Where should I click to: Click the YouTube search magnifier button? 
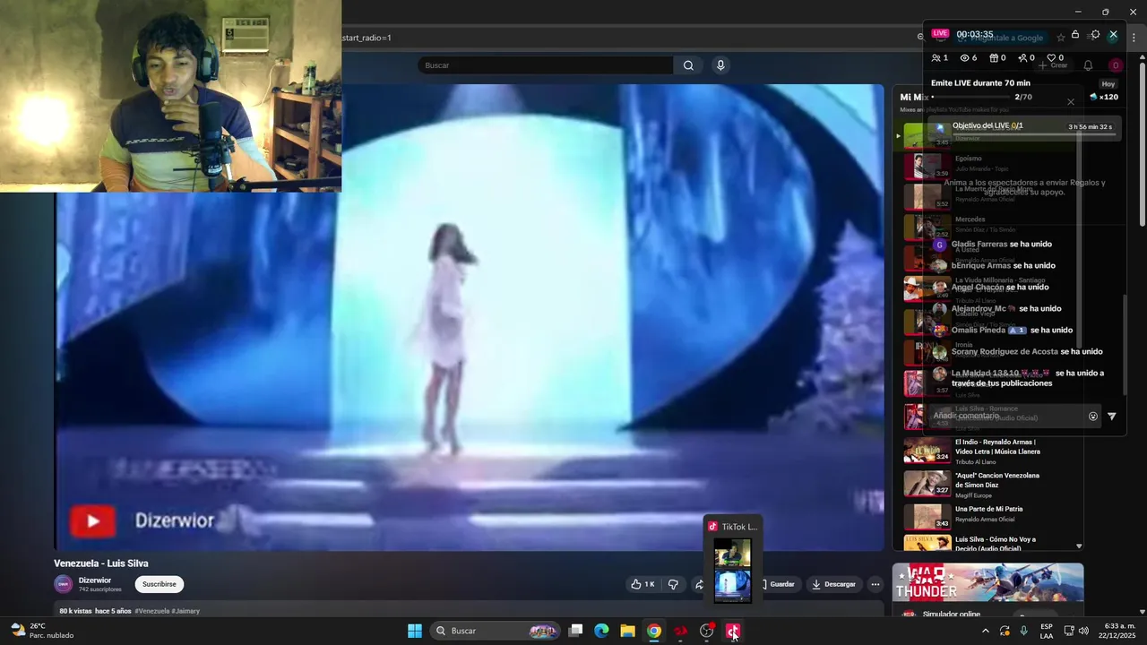[x=688, y=65]
